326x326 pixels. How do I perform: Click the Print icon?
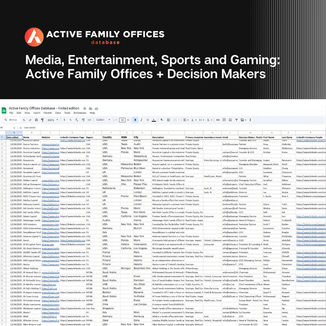click(36, 120)
